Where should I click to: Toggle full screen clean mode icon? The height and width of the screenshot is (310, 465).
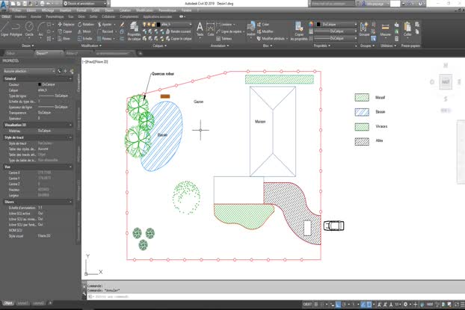point(457,304)
